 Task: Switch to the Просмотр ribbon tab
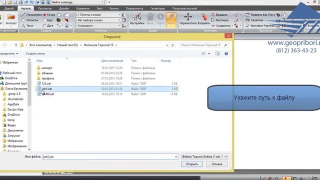tap(44, 8)
